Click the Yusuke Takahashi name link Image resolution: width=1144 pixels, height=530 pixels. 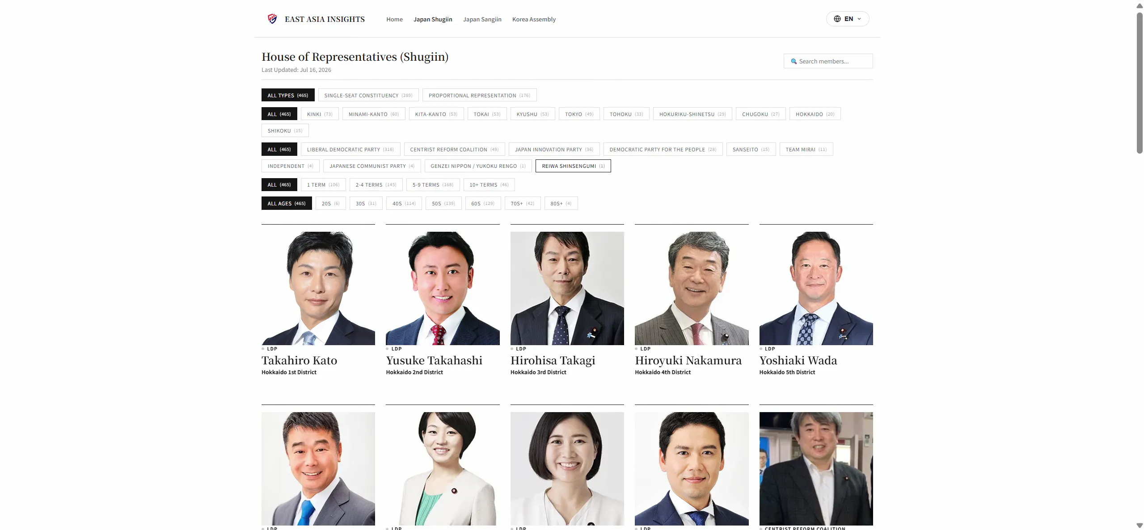pos(434,360)
